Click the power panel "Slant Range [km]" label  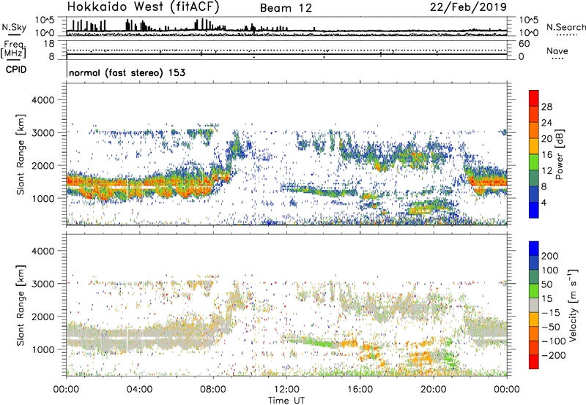(21, 154)
